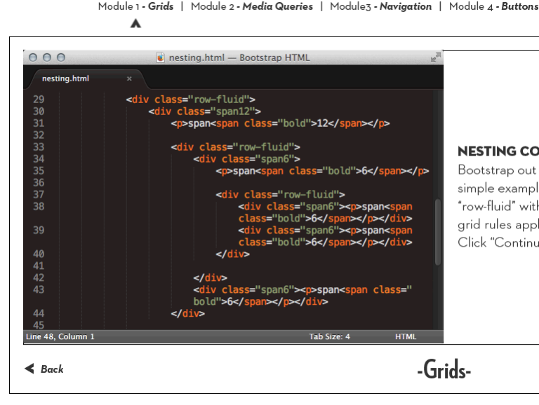The height and width of the screenshot is (405, 539).
Task: Click line number 33 in the gutter
Action: coord(39,147)
